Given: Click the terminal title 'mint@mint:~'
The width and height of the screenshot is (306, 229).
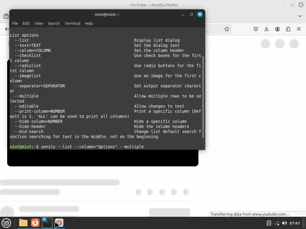Looking at the screenshot, I should pos(107,14).
